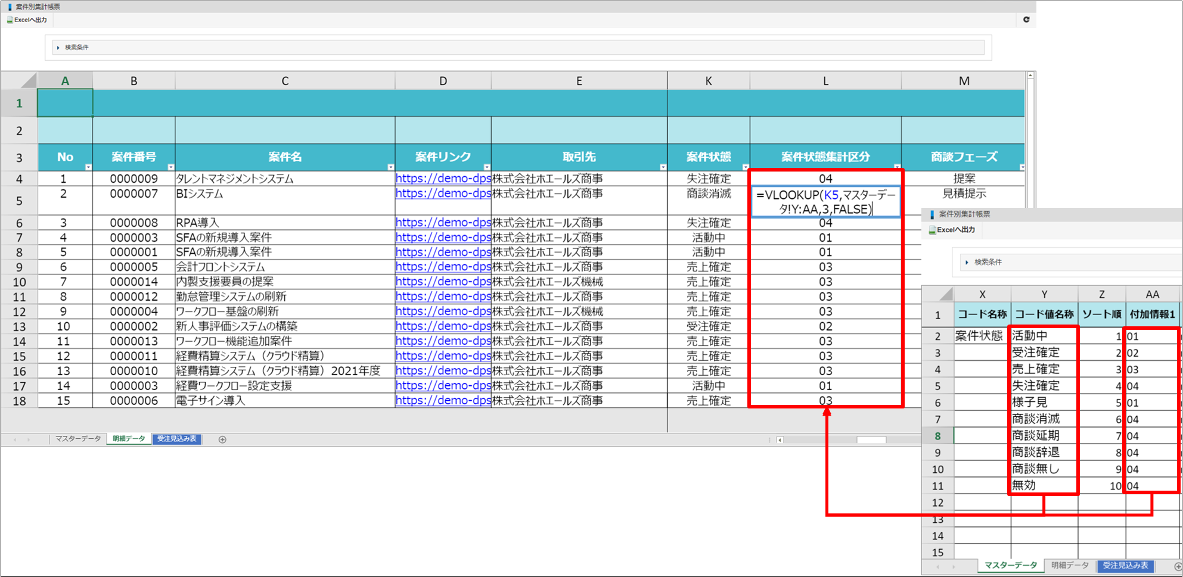Select row 8 header in マスターデータ sheet
Viewport: 1183px width, 577px height.
pyautogui.click(x=937, y=436)
